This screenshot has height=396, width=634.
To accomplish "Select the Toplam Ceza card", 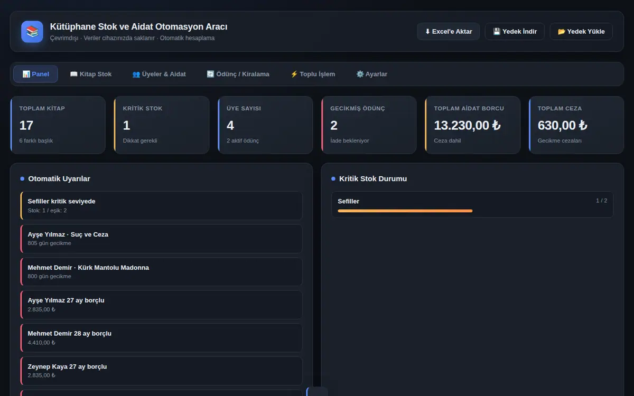I will click(576, 125).
